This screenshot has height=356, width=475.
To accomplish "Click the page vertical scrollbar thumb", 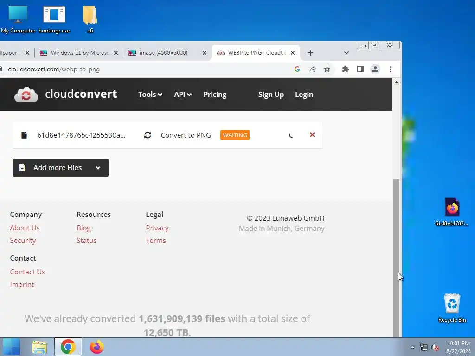I will click(396, 258).
